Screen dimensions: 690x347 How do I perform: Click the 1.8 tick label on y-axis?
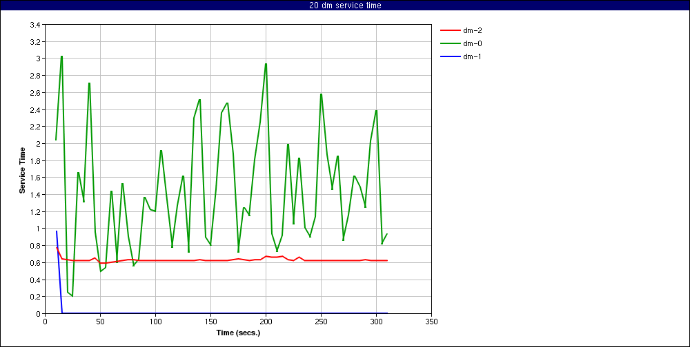[x=34, y=160]
